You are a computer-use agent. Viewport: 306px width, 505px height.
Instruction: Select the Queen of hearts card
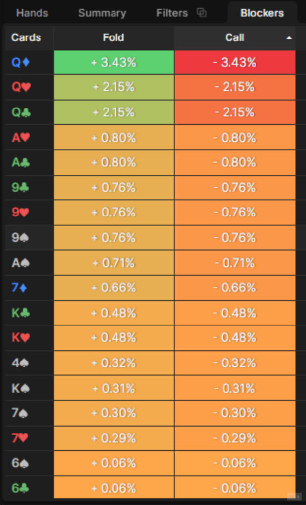[21, 87]
